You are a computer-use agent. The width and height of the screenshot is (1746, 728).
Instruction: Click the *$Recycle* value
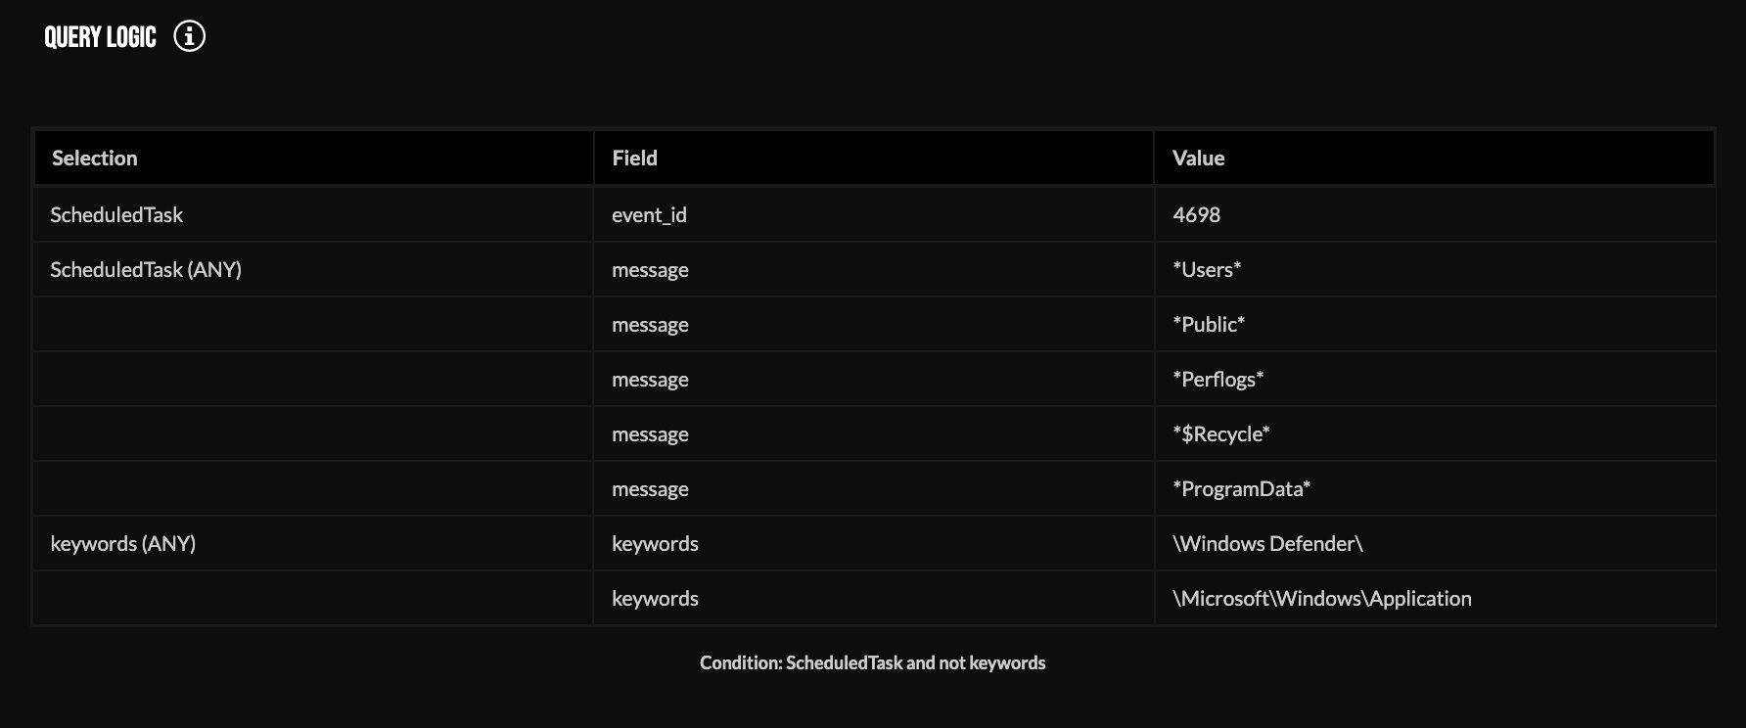click(x=1221, y=433)
